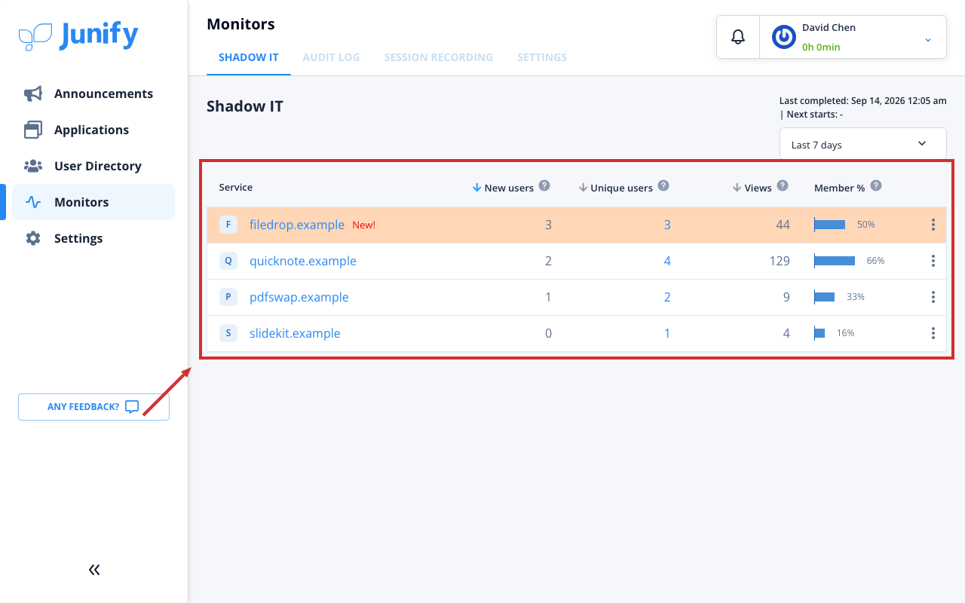Click the Applications window icon
965x603 pixels.
click(33, 130)
